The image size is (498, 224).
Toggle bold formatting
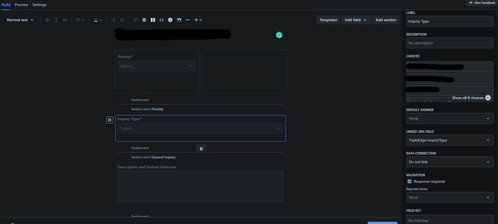pos(47,19)
